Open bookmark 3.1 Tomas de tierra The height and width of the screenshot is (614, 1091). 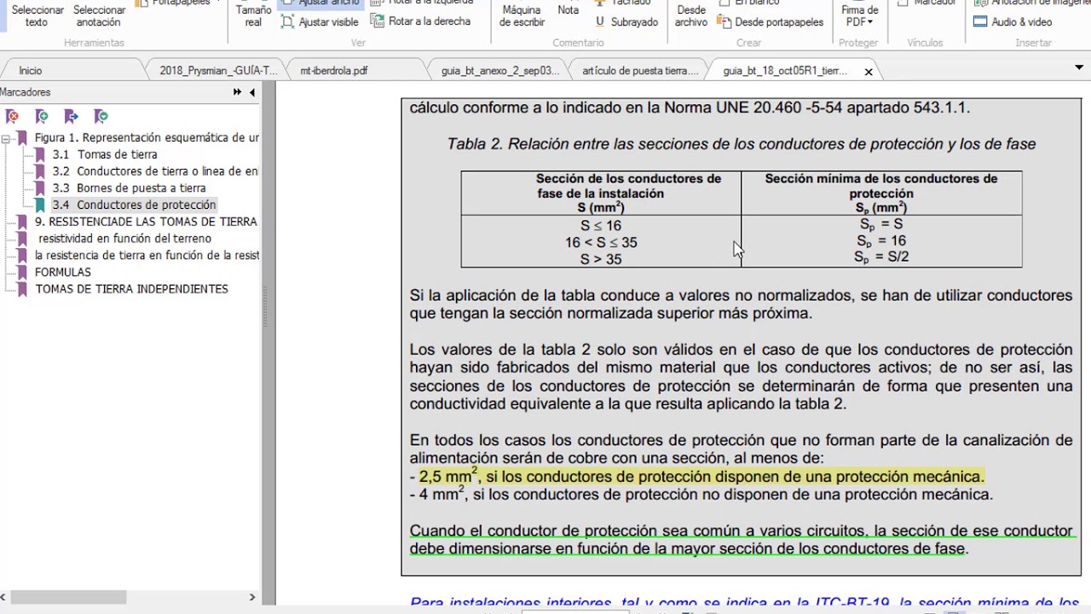(x=105, y=154)
